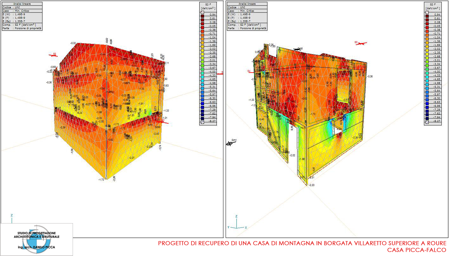This screenshot has width=449, height=256.
Task: Pick the -0,71 swatch in left view legend
Action: 202,35
